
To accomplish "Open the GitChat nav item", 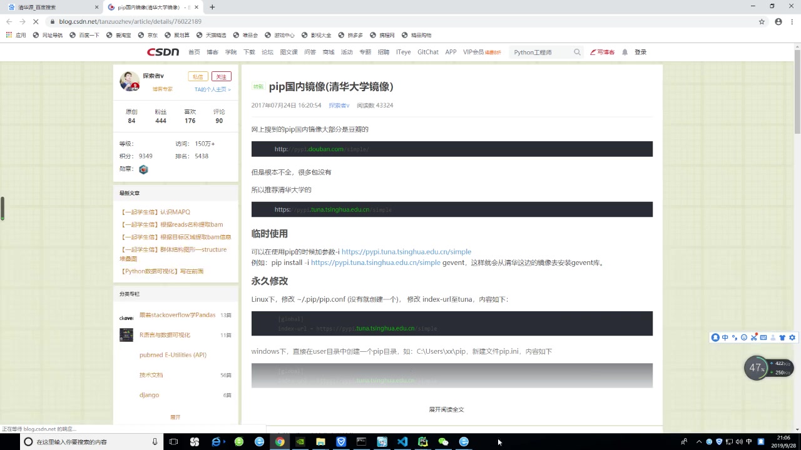I will [428, 52].
